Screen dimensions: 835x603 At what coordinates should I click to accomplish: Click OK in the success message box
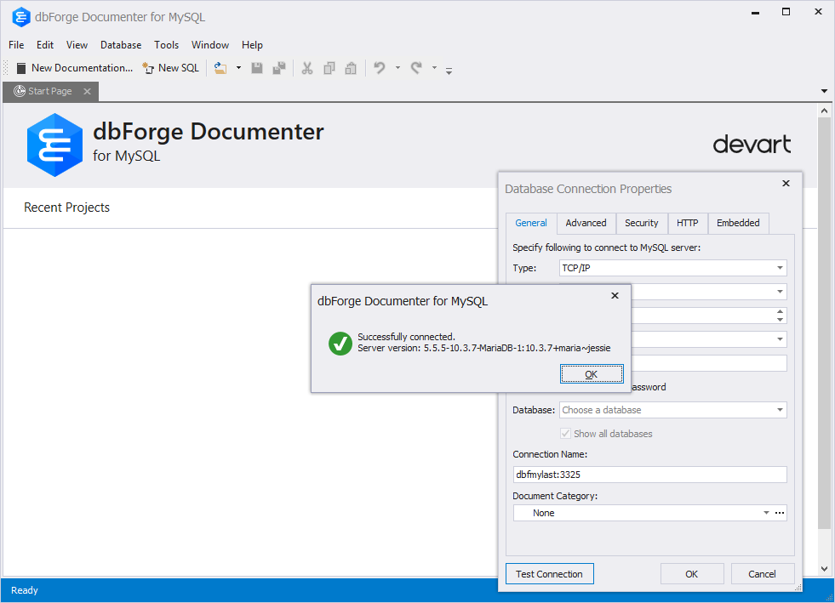pyautogui.click(x=592, y=374)
